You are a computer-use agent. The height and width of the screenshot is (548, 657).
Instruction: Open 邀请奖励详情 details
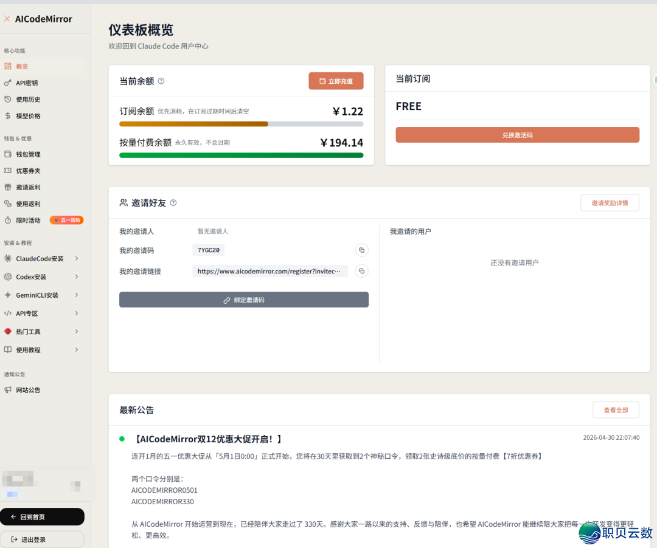pyautogui.click(x=610, y=203)
